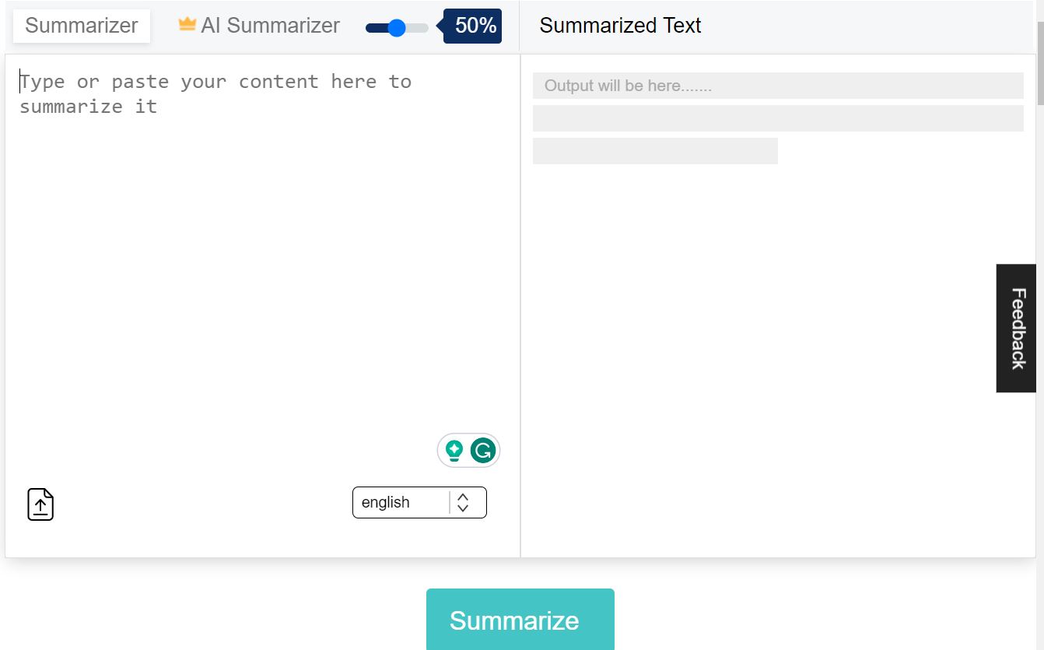
Task: Select the upload document icon near bottom left
Action: [x=40, y=504]
